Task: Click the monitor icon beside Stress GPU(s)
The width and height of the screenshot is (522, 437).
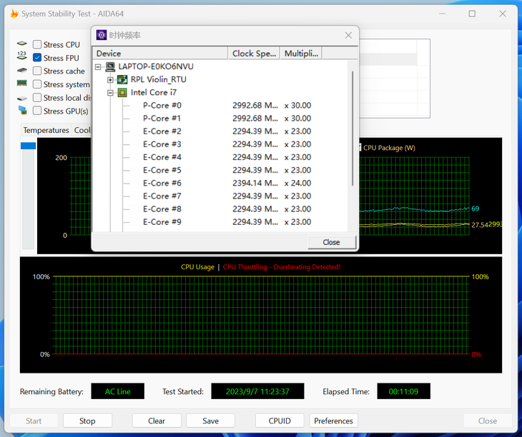Action: click(23, 111)
